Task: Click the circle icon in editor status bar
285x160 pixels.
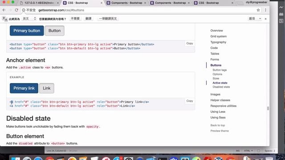Action: [x=258, y=151]
